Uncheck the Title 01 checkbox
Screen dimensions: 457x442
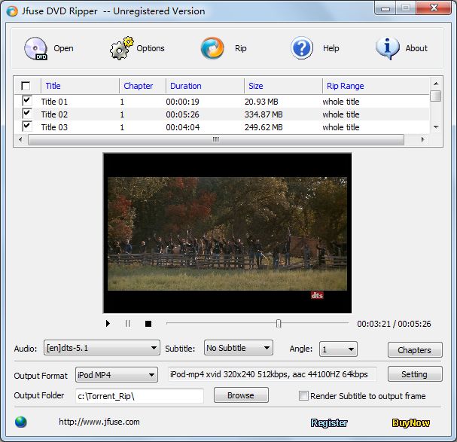(26, 101)
